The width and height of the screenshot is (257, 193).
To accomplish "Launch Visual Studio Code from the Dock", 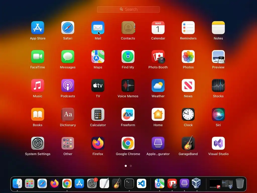I will pyautogui.click(x=142, y=183).
